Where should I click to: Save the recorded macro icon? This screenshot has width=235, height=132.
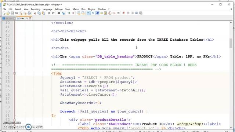click(x=141, y=13)
